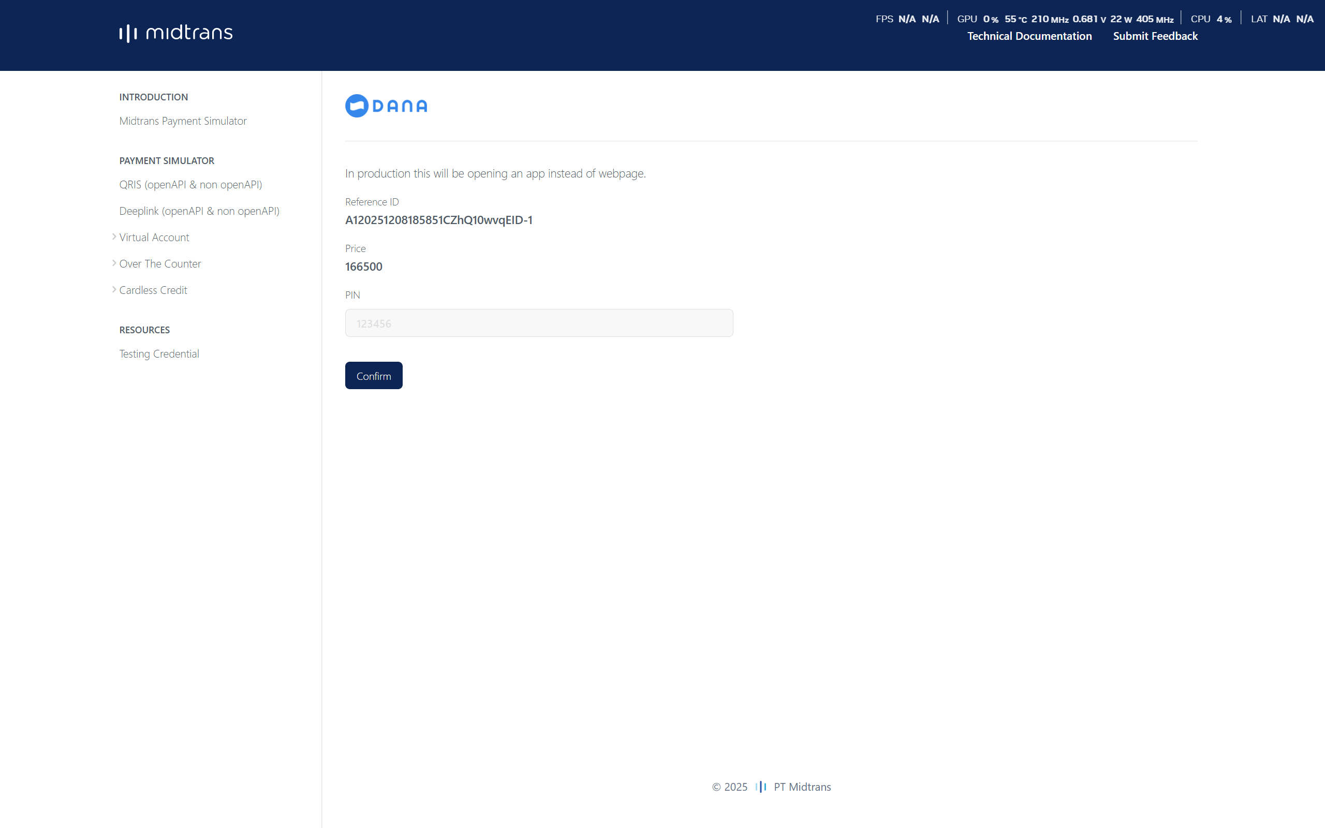Focus the PIN input field

[539, 323]
